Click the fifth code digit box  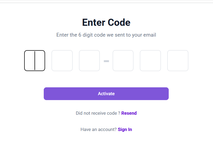click(x=150, y=61)
